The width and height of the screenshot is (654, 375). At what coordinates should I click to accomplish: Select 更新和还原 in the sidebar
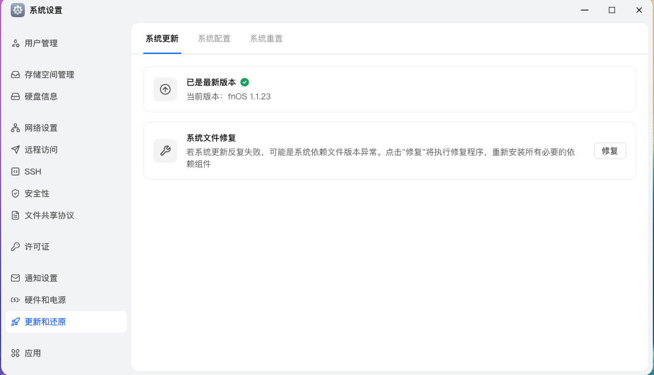coord(45,322)
